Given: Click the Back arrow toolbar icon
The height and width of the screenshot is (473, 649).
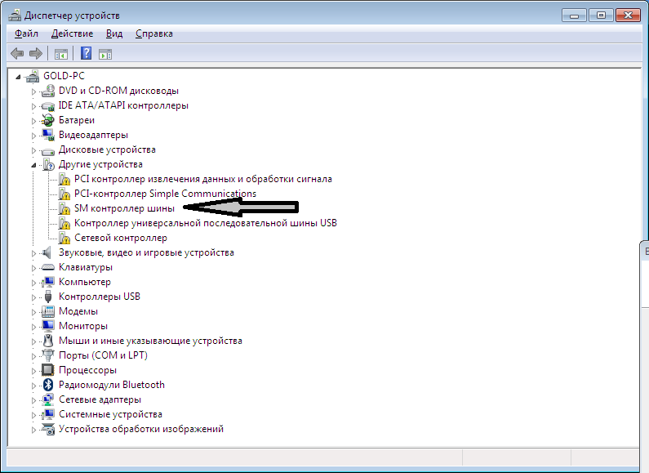Looking at the screenshot, I should click(17, 53).
